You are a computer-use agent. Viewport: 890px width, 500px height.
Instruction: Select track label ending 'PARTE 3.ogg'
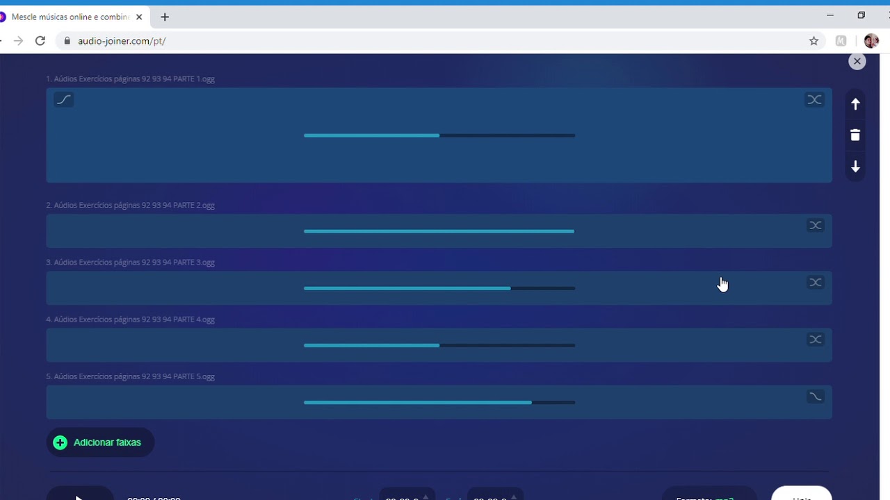(131, 262)
